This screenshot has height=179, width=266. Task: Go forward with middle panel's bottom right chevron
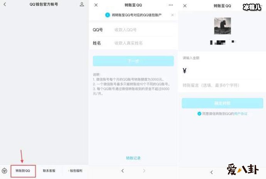click(x=144, y=171)
